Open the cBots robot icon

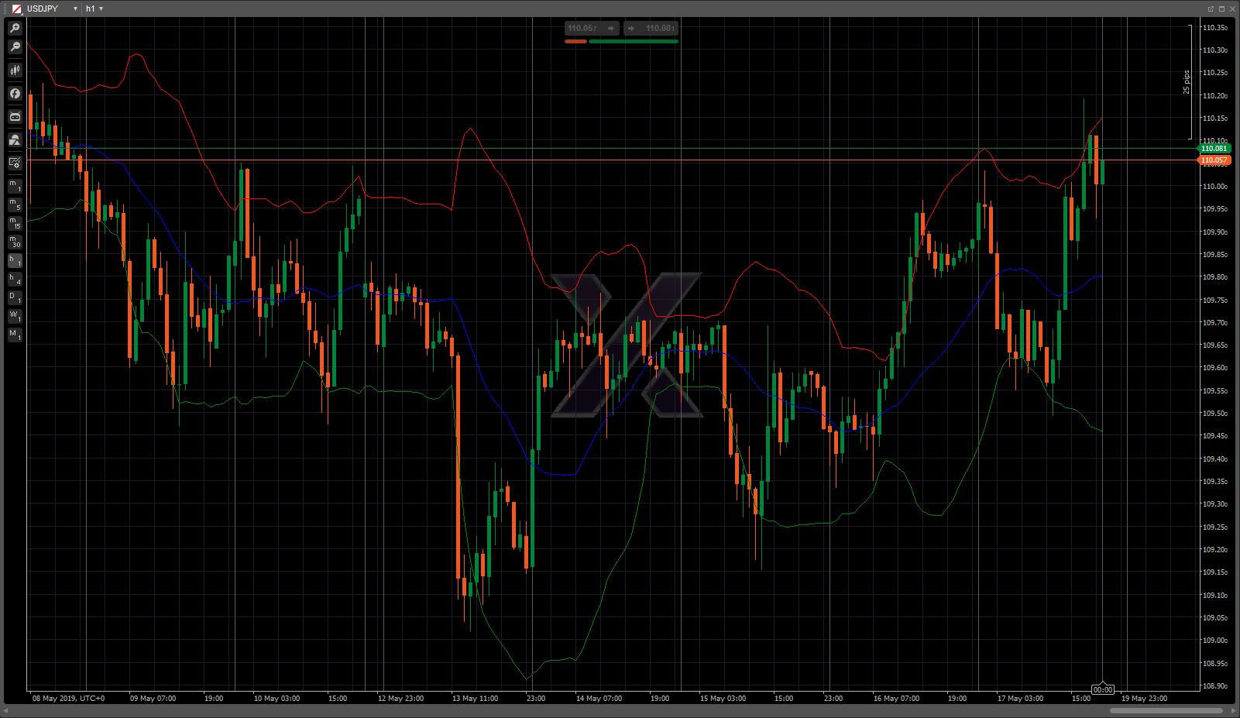tap(15, 117)
